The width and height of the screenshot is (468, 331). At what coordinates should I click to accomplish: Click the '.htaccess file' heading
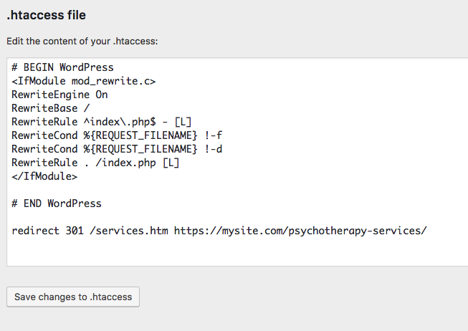(x=51, y=14)
